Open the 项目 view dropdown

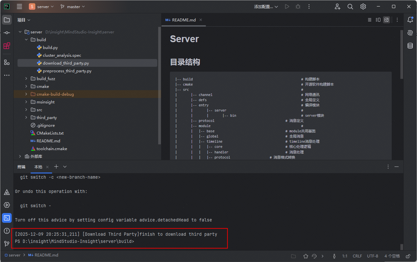coord(24,20)
